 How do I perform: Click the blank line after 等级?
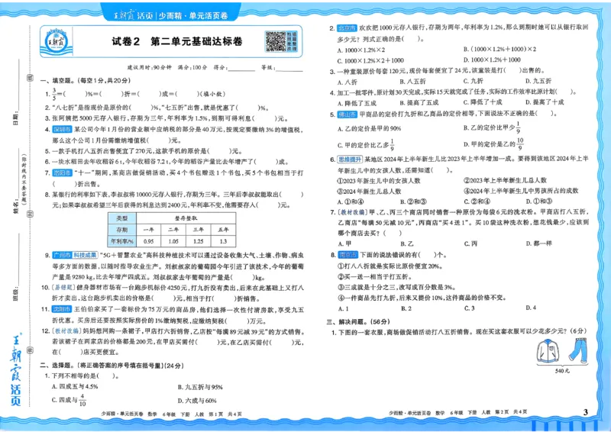[289, 69]
